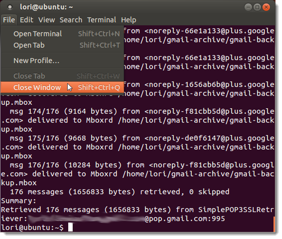Open the Edit menu
282x239 pixels.
coord(26,20)
